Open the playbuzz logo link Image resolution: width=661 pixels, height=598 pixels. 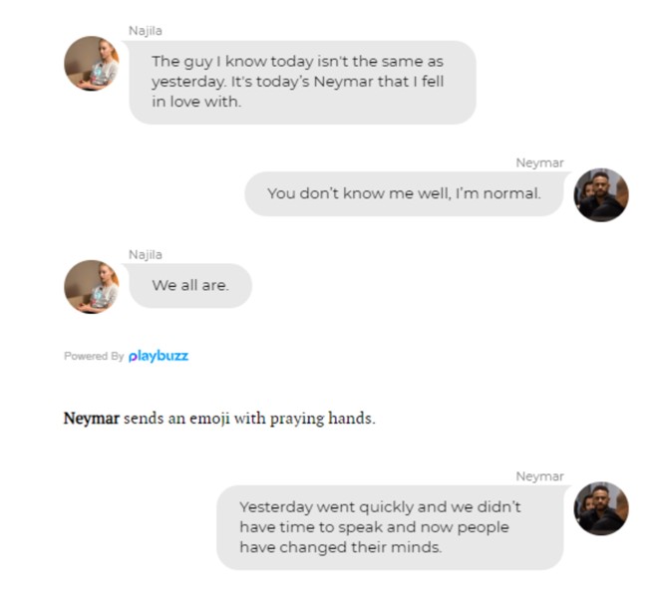159,356
